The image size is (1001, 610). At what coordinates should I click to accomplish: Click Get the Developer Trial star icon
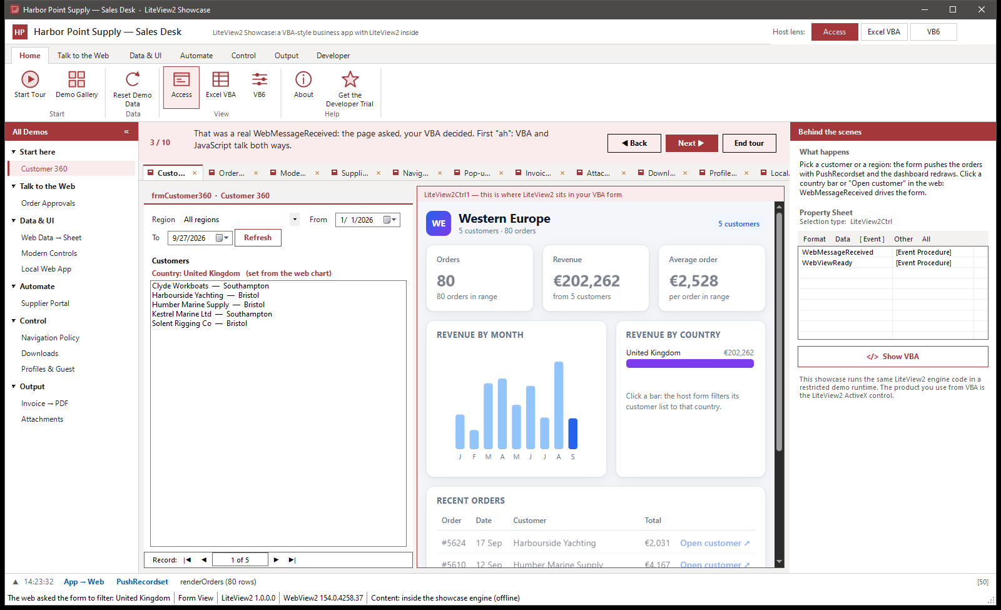point(350,79)
